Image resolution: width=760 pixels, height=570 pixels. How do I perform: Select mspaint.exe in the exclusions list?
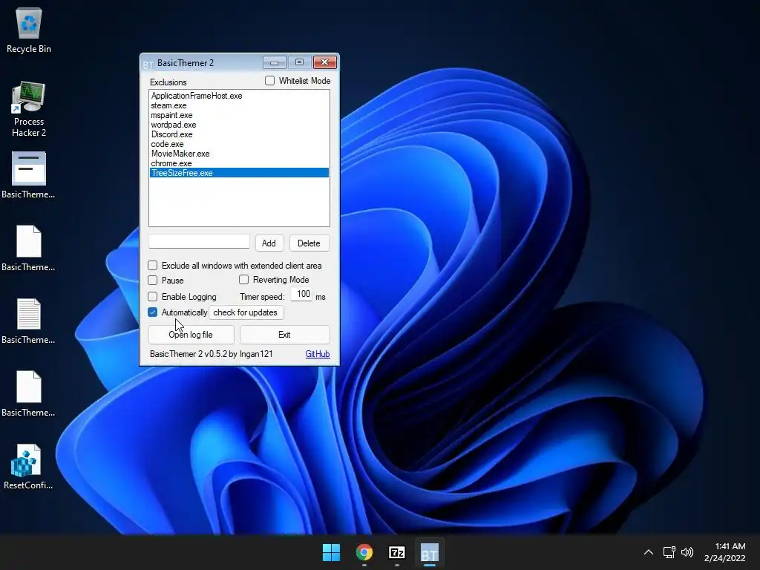(x=239, y=115)
